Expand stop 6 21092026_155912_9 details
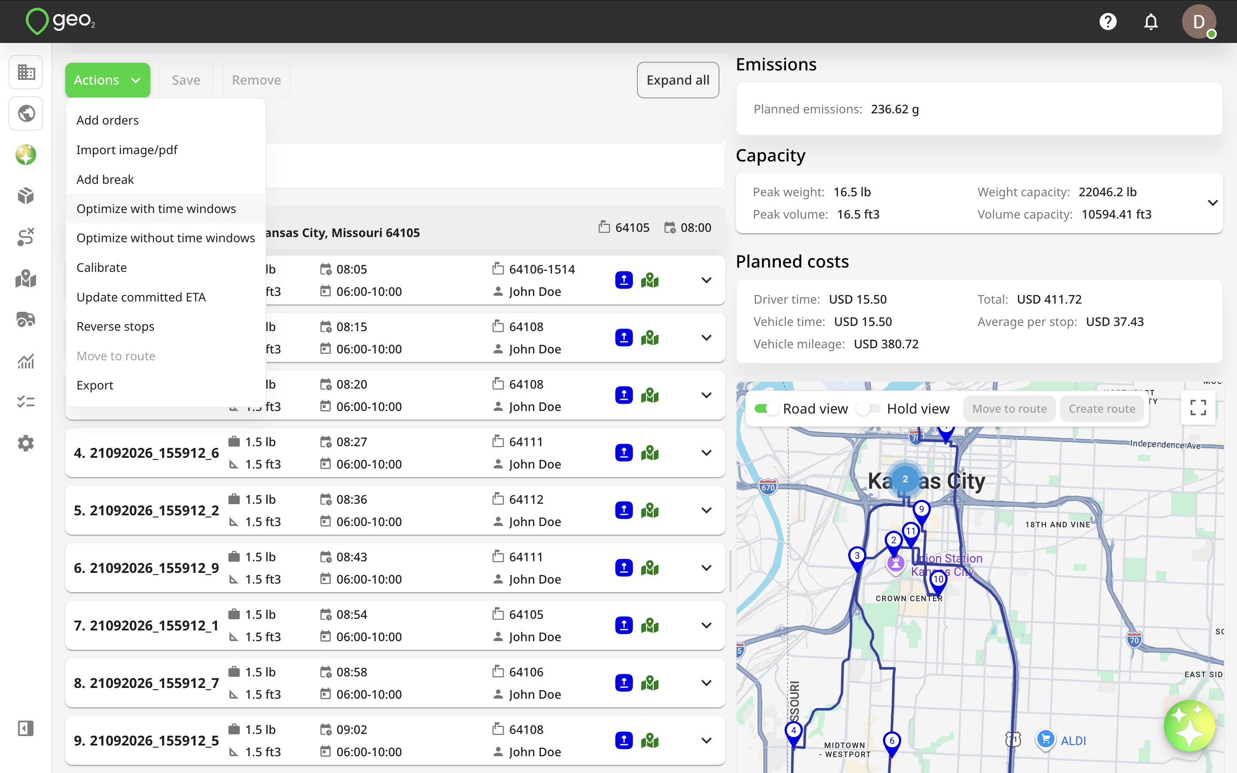Screen dimensions: 1237x773 (x=707, y=568)
